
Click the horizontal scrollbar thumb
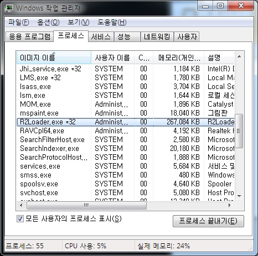[x=86, y=205]
